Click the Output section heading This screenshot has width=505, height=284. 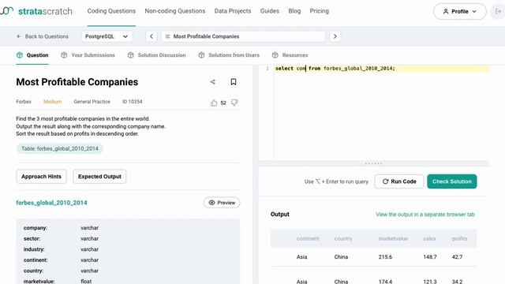280,214
